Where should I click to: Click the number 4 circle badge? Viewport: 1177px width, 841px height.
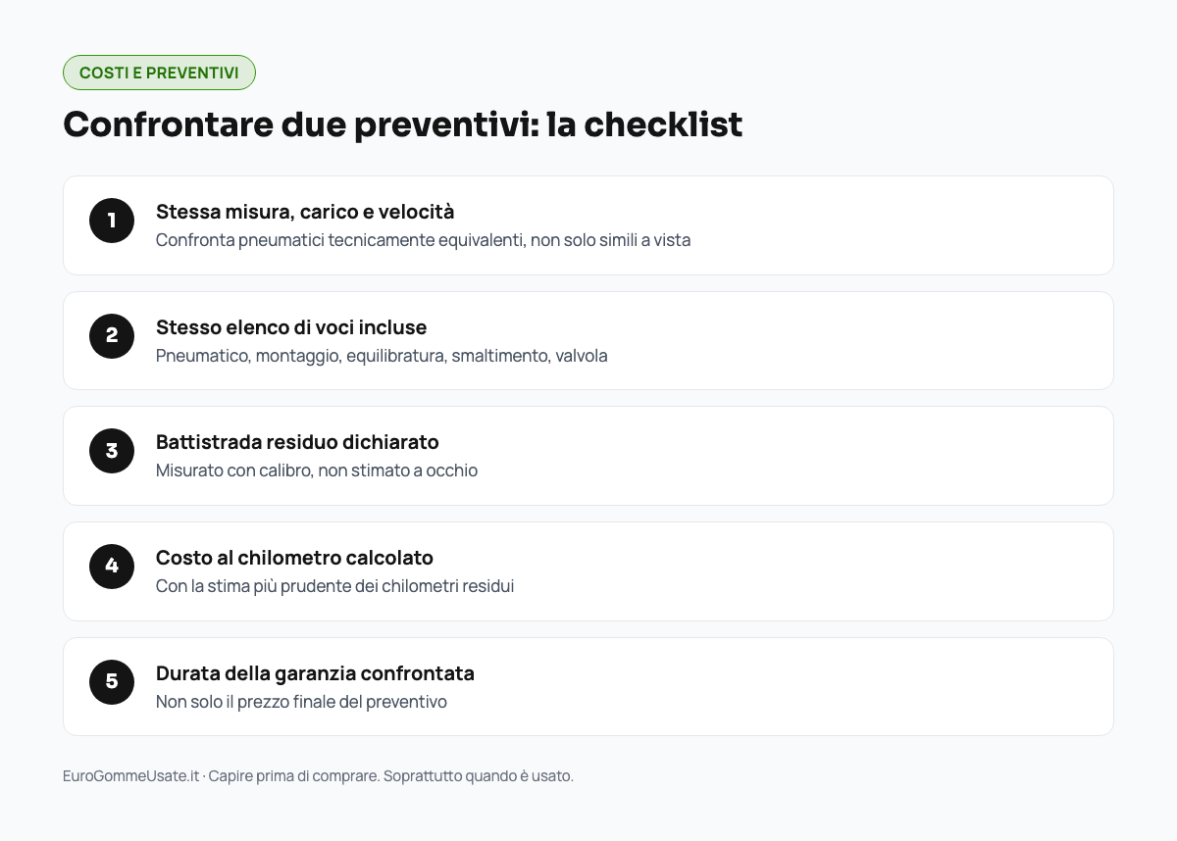point(112,567)
